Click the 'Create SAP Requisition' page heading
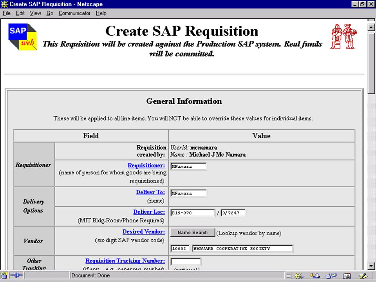The width and height of the screenshot is (376, 282). pos(182,31)
